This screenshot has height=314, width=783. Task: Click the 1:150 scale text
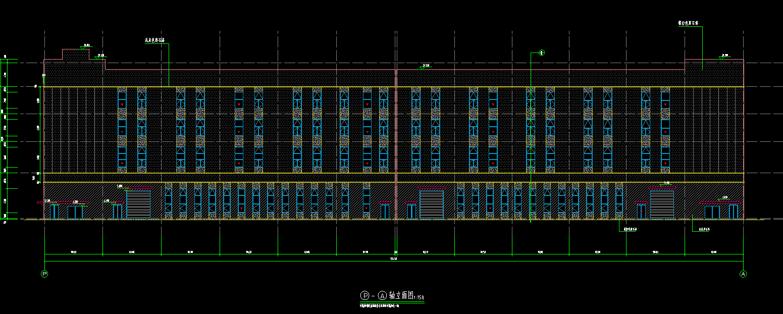coord(419,298)
